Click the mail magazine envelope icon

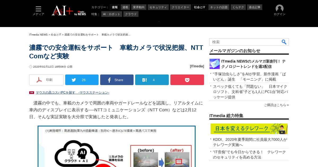coord(215,64)
